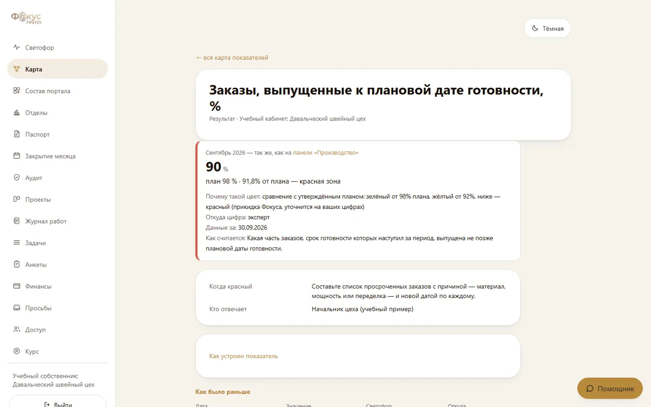Click the moon icon on theme button
This screenshot has height=407, width=651.
[535, 28]
